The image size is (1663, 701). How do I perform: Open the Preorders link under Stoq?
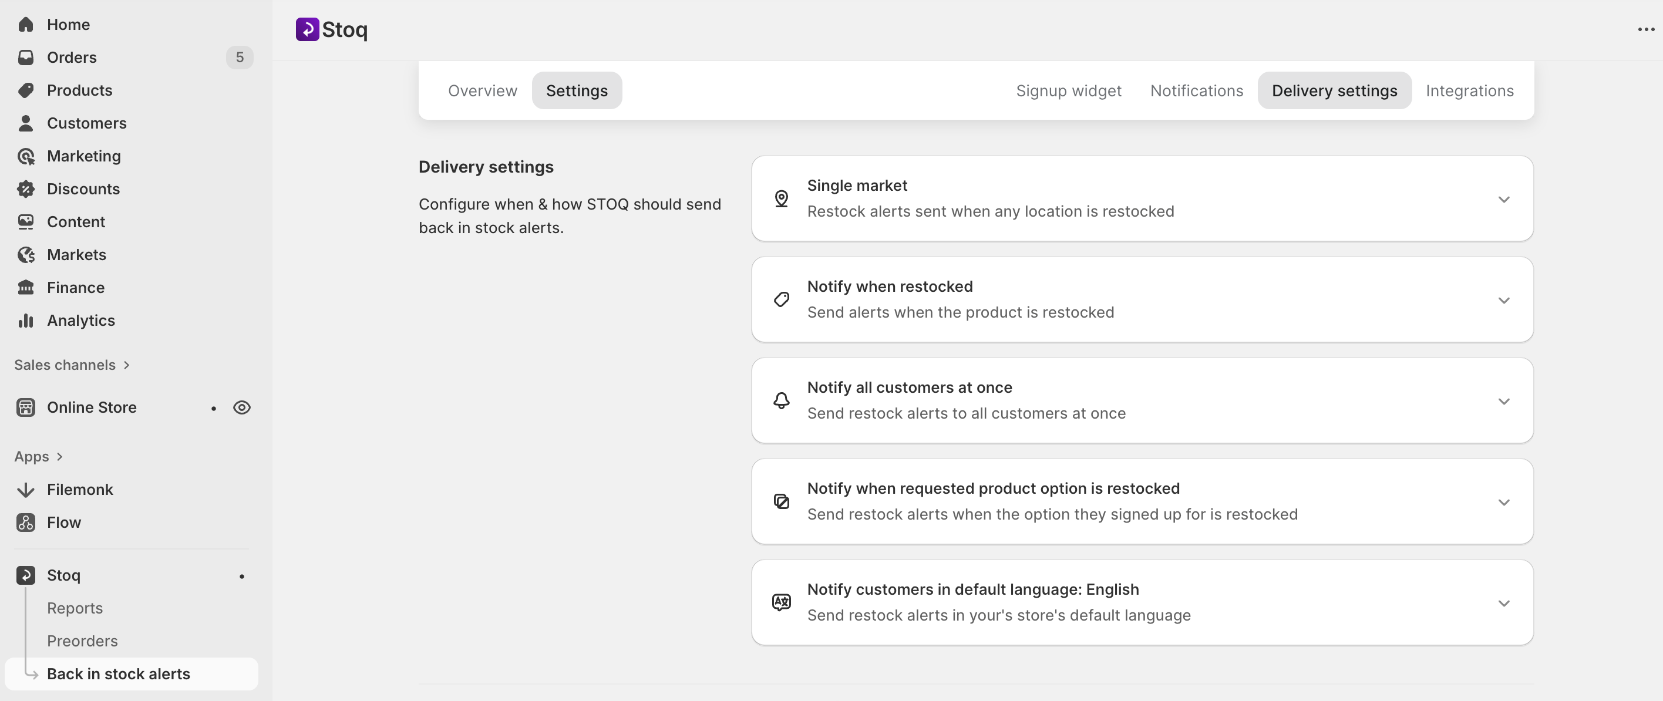[82, 642]
